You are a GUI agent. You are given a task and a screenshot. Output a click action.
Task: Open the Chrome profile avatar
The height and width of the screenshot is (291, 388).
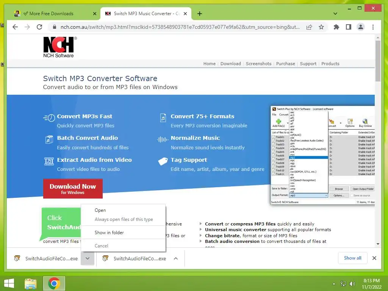[361, 27]
